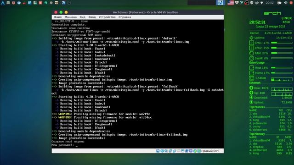Click the 'Generation complete.' terminal line

pos(68,24)
